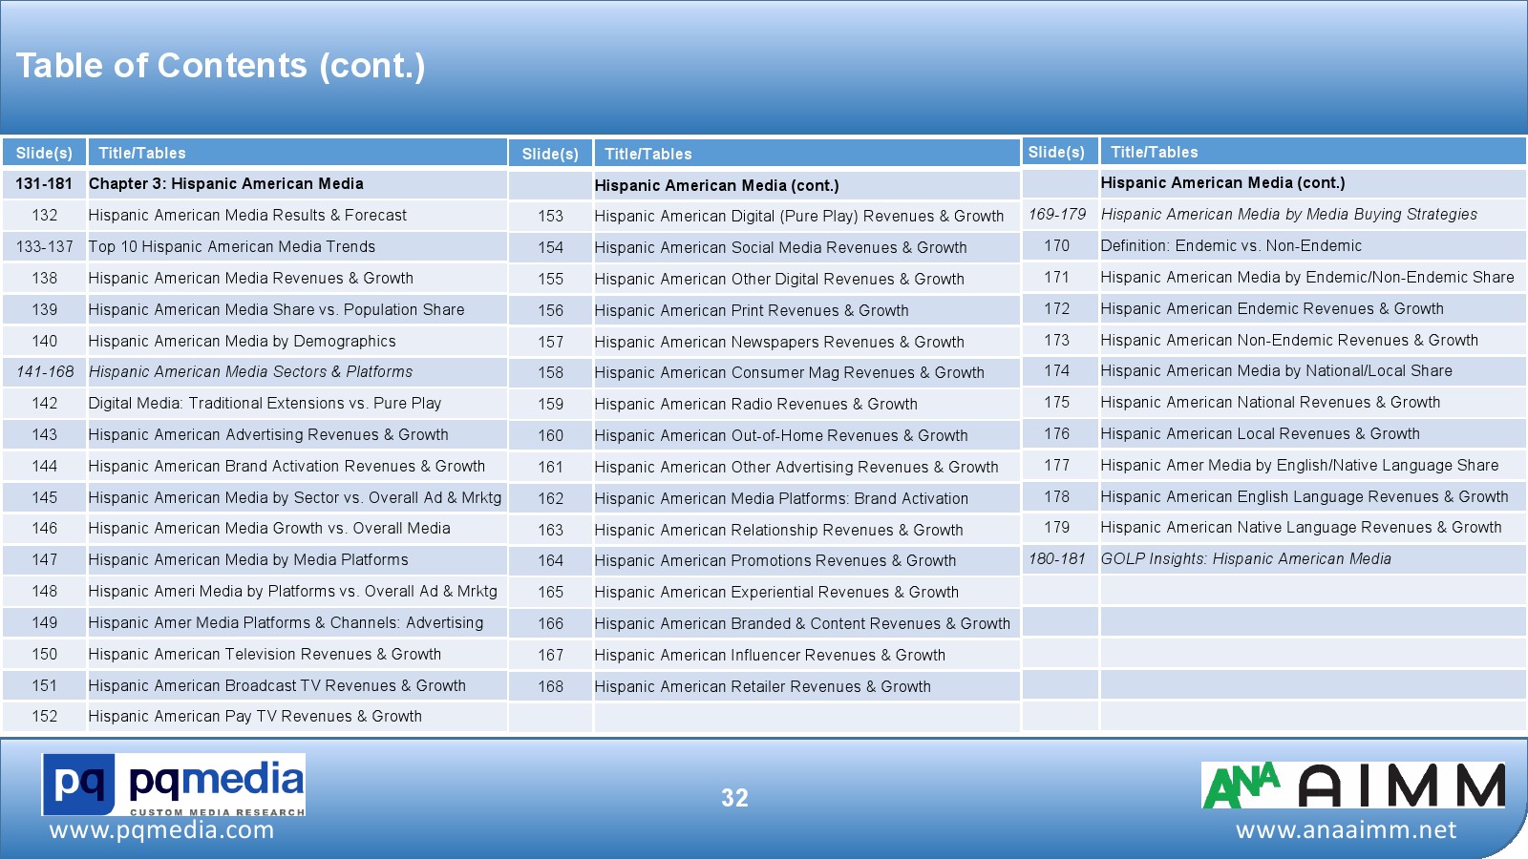Click the page number 32
This screenshot has height=859, width=1528.
pos(734,798)
